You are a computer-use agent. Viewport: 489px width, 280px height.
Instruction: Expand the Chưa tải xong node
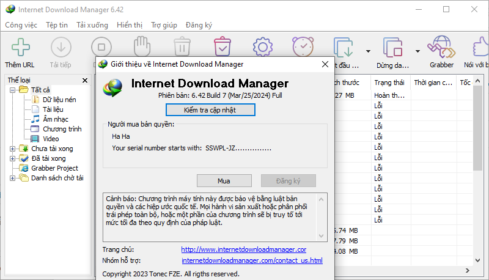click(x=12, y=149)
